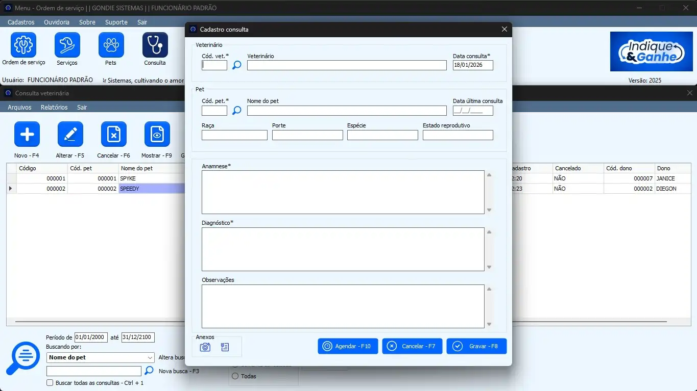Click the Consulta stethoscope icon

(155, 45)
